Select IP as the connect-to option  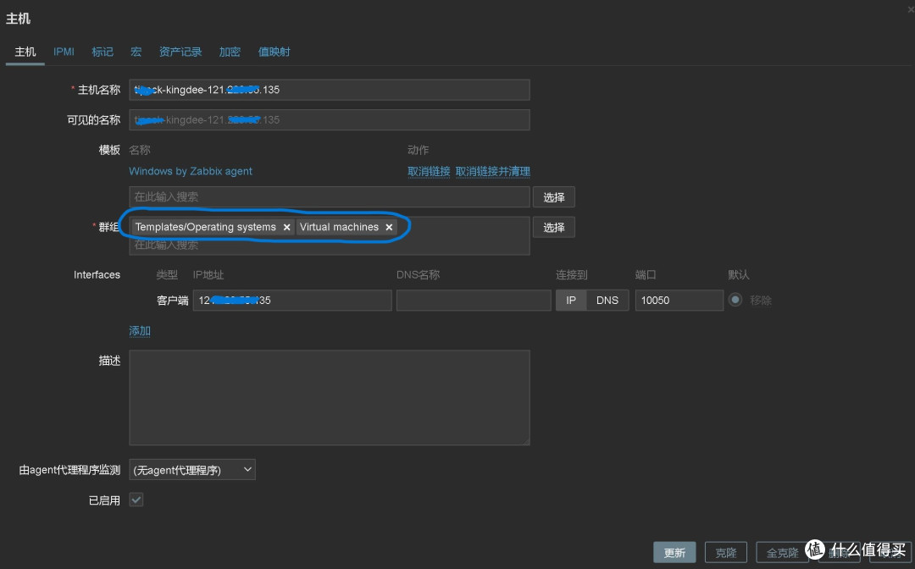point(571,301)
